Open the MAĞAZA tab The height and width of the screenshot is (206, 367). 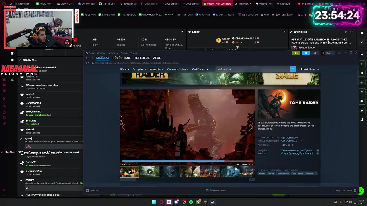point(103,58)
